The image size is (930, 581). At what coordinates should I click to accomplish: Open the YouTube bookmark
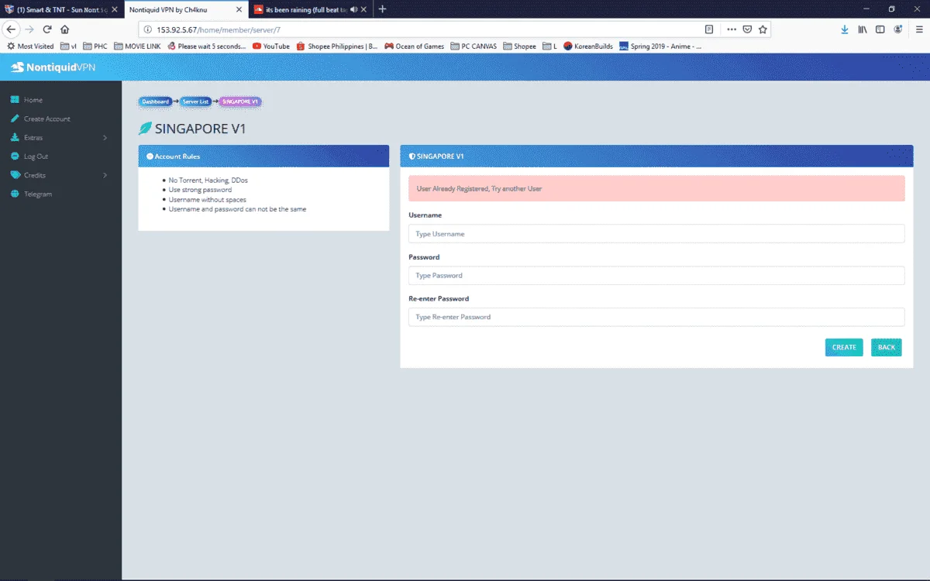click(270, 46)
